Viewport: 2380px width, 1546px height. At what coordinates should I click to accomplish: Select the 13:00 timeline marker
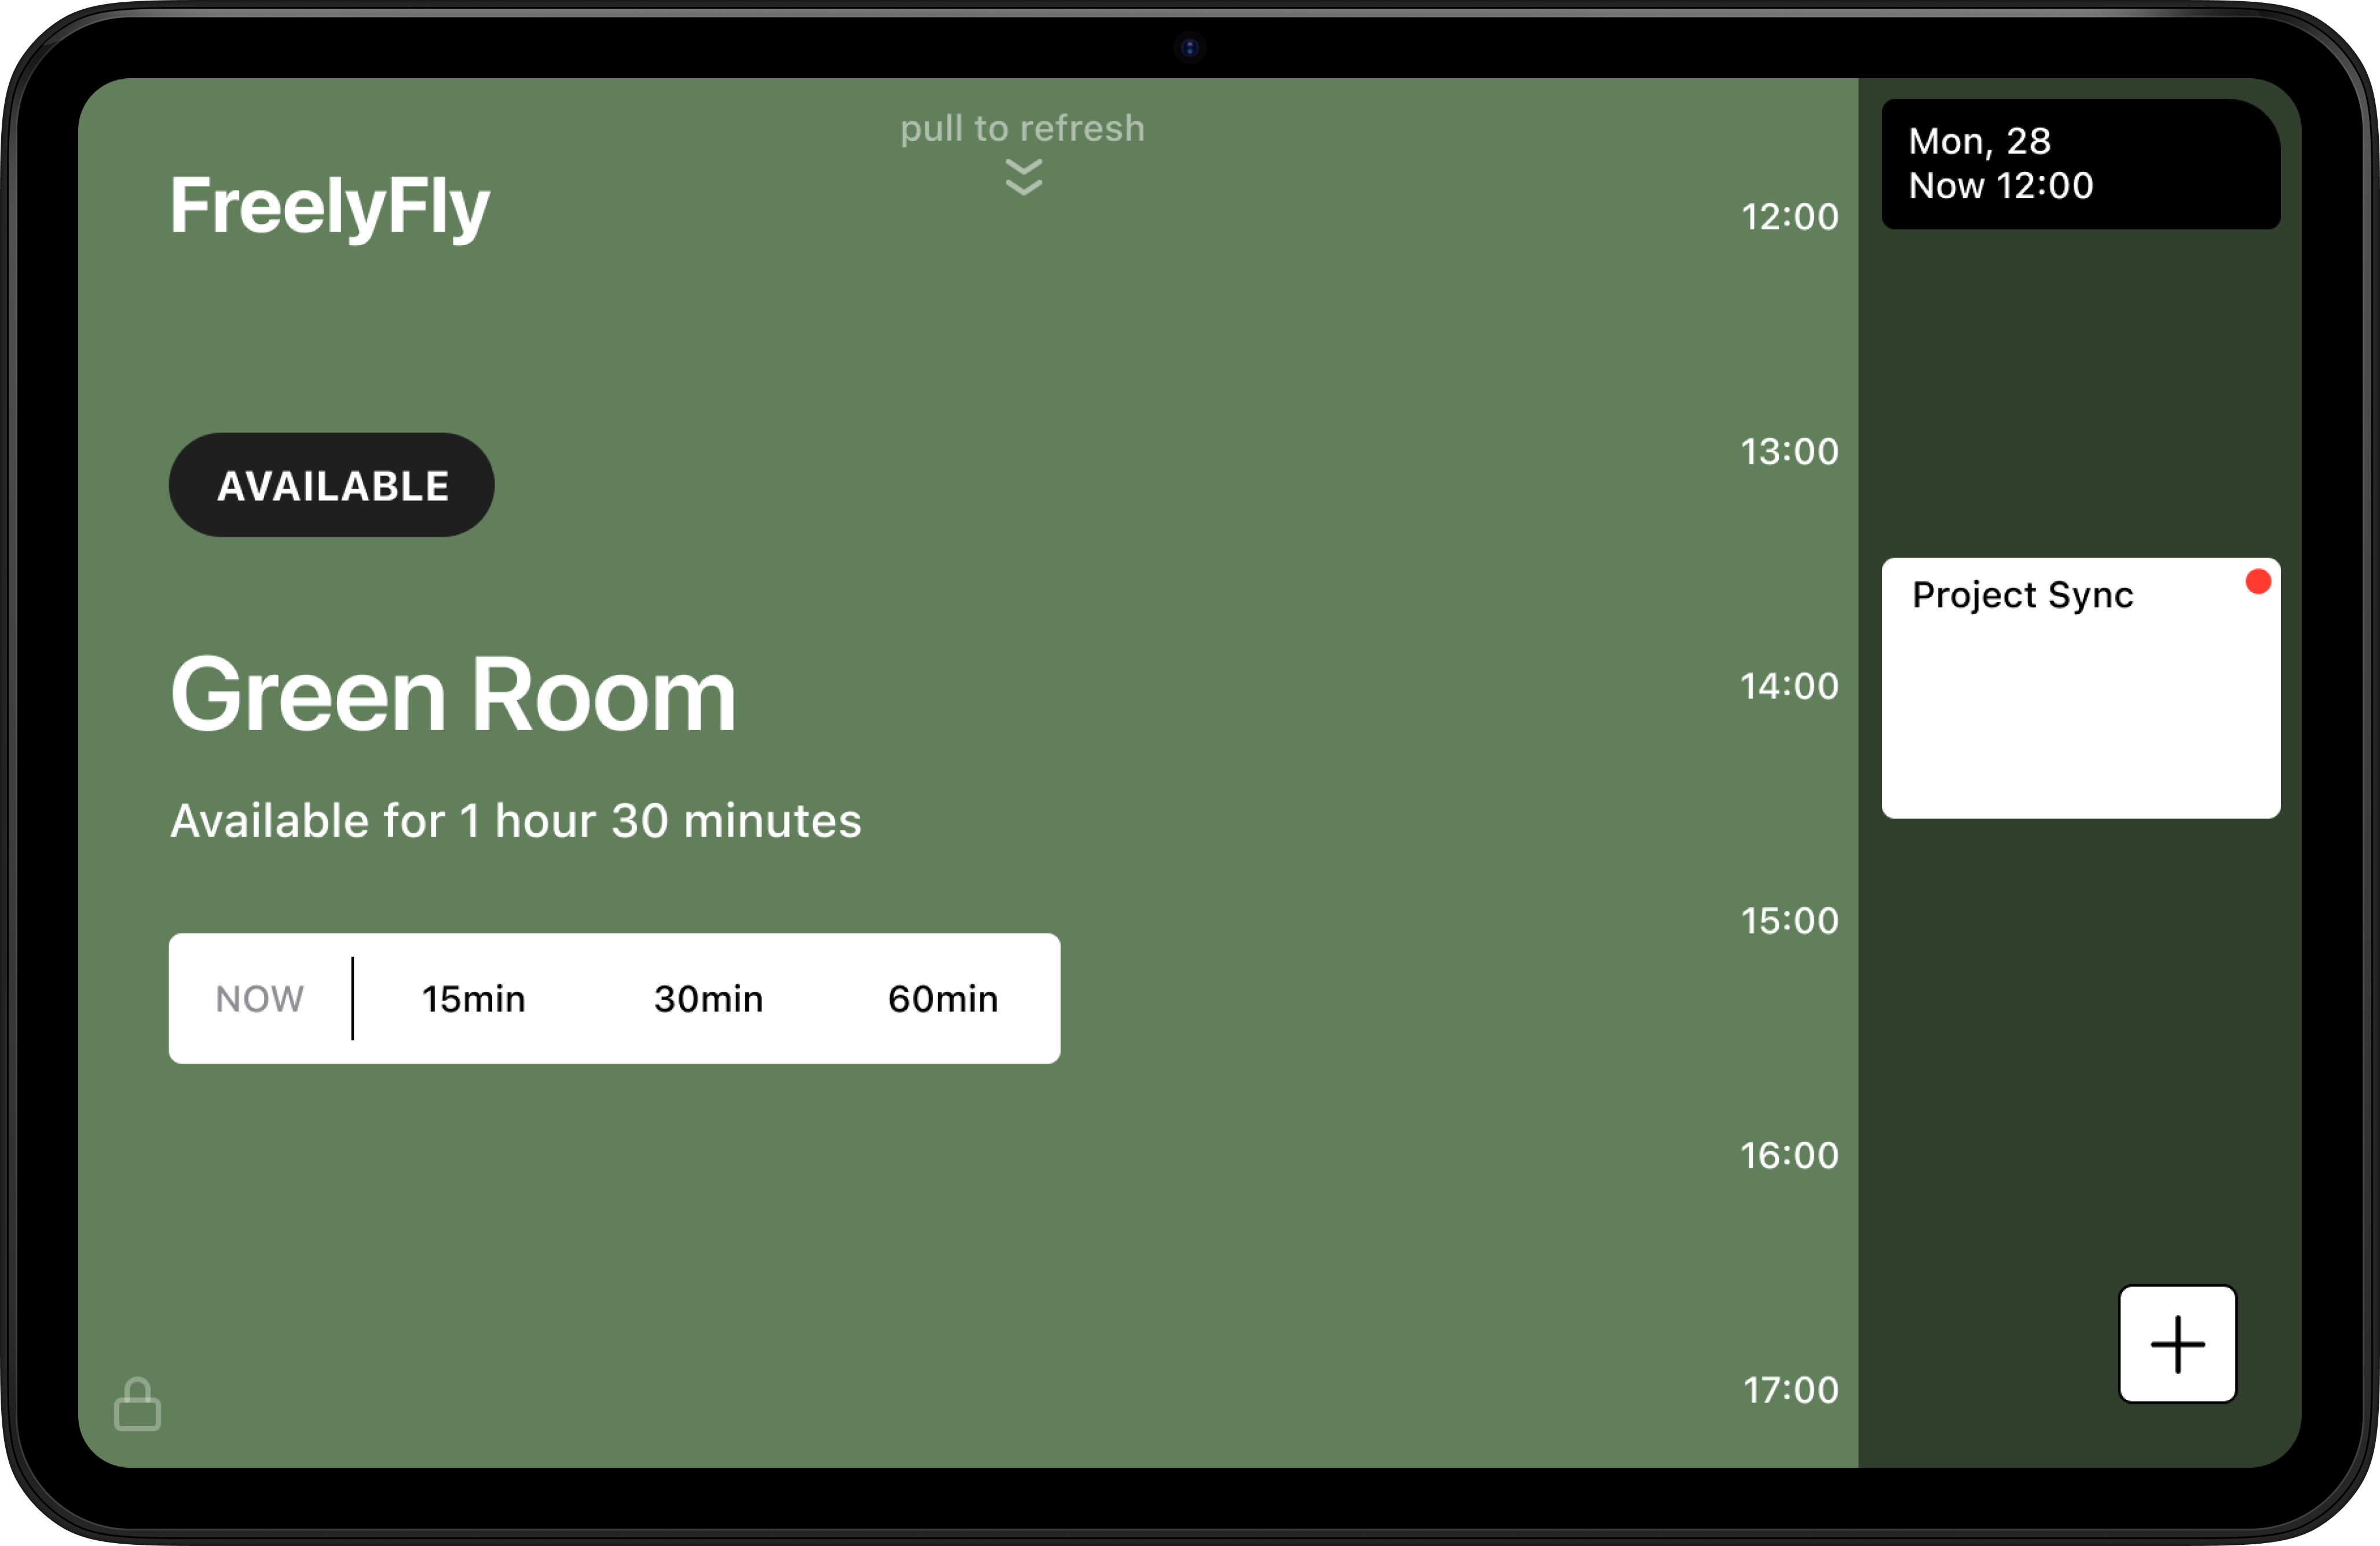(x=1789, y=452)
